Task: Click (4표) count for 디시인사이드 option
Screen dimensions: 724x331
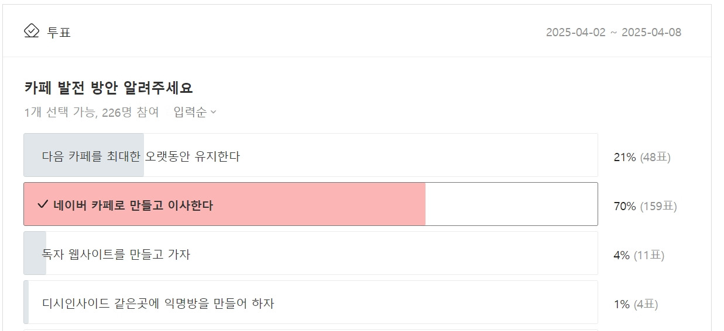Action: (646, 304)
